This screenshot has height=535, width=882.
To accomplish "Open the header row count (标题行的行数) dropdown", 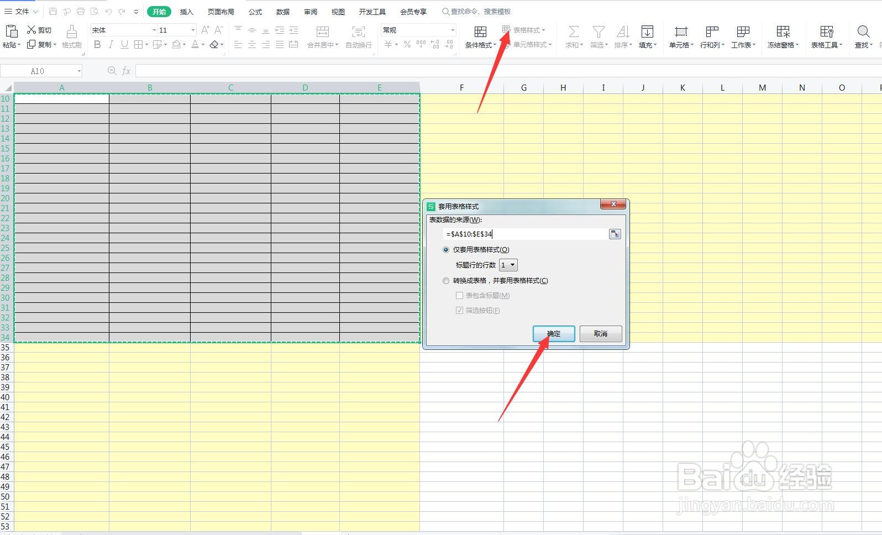I will coord(508,265).
